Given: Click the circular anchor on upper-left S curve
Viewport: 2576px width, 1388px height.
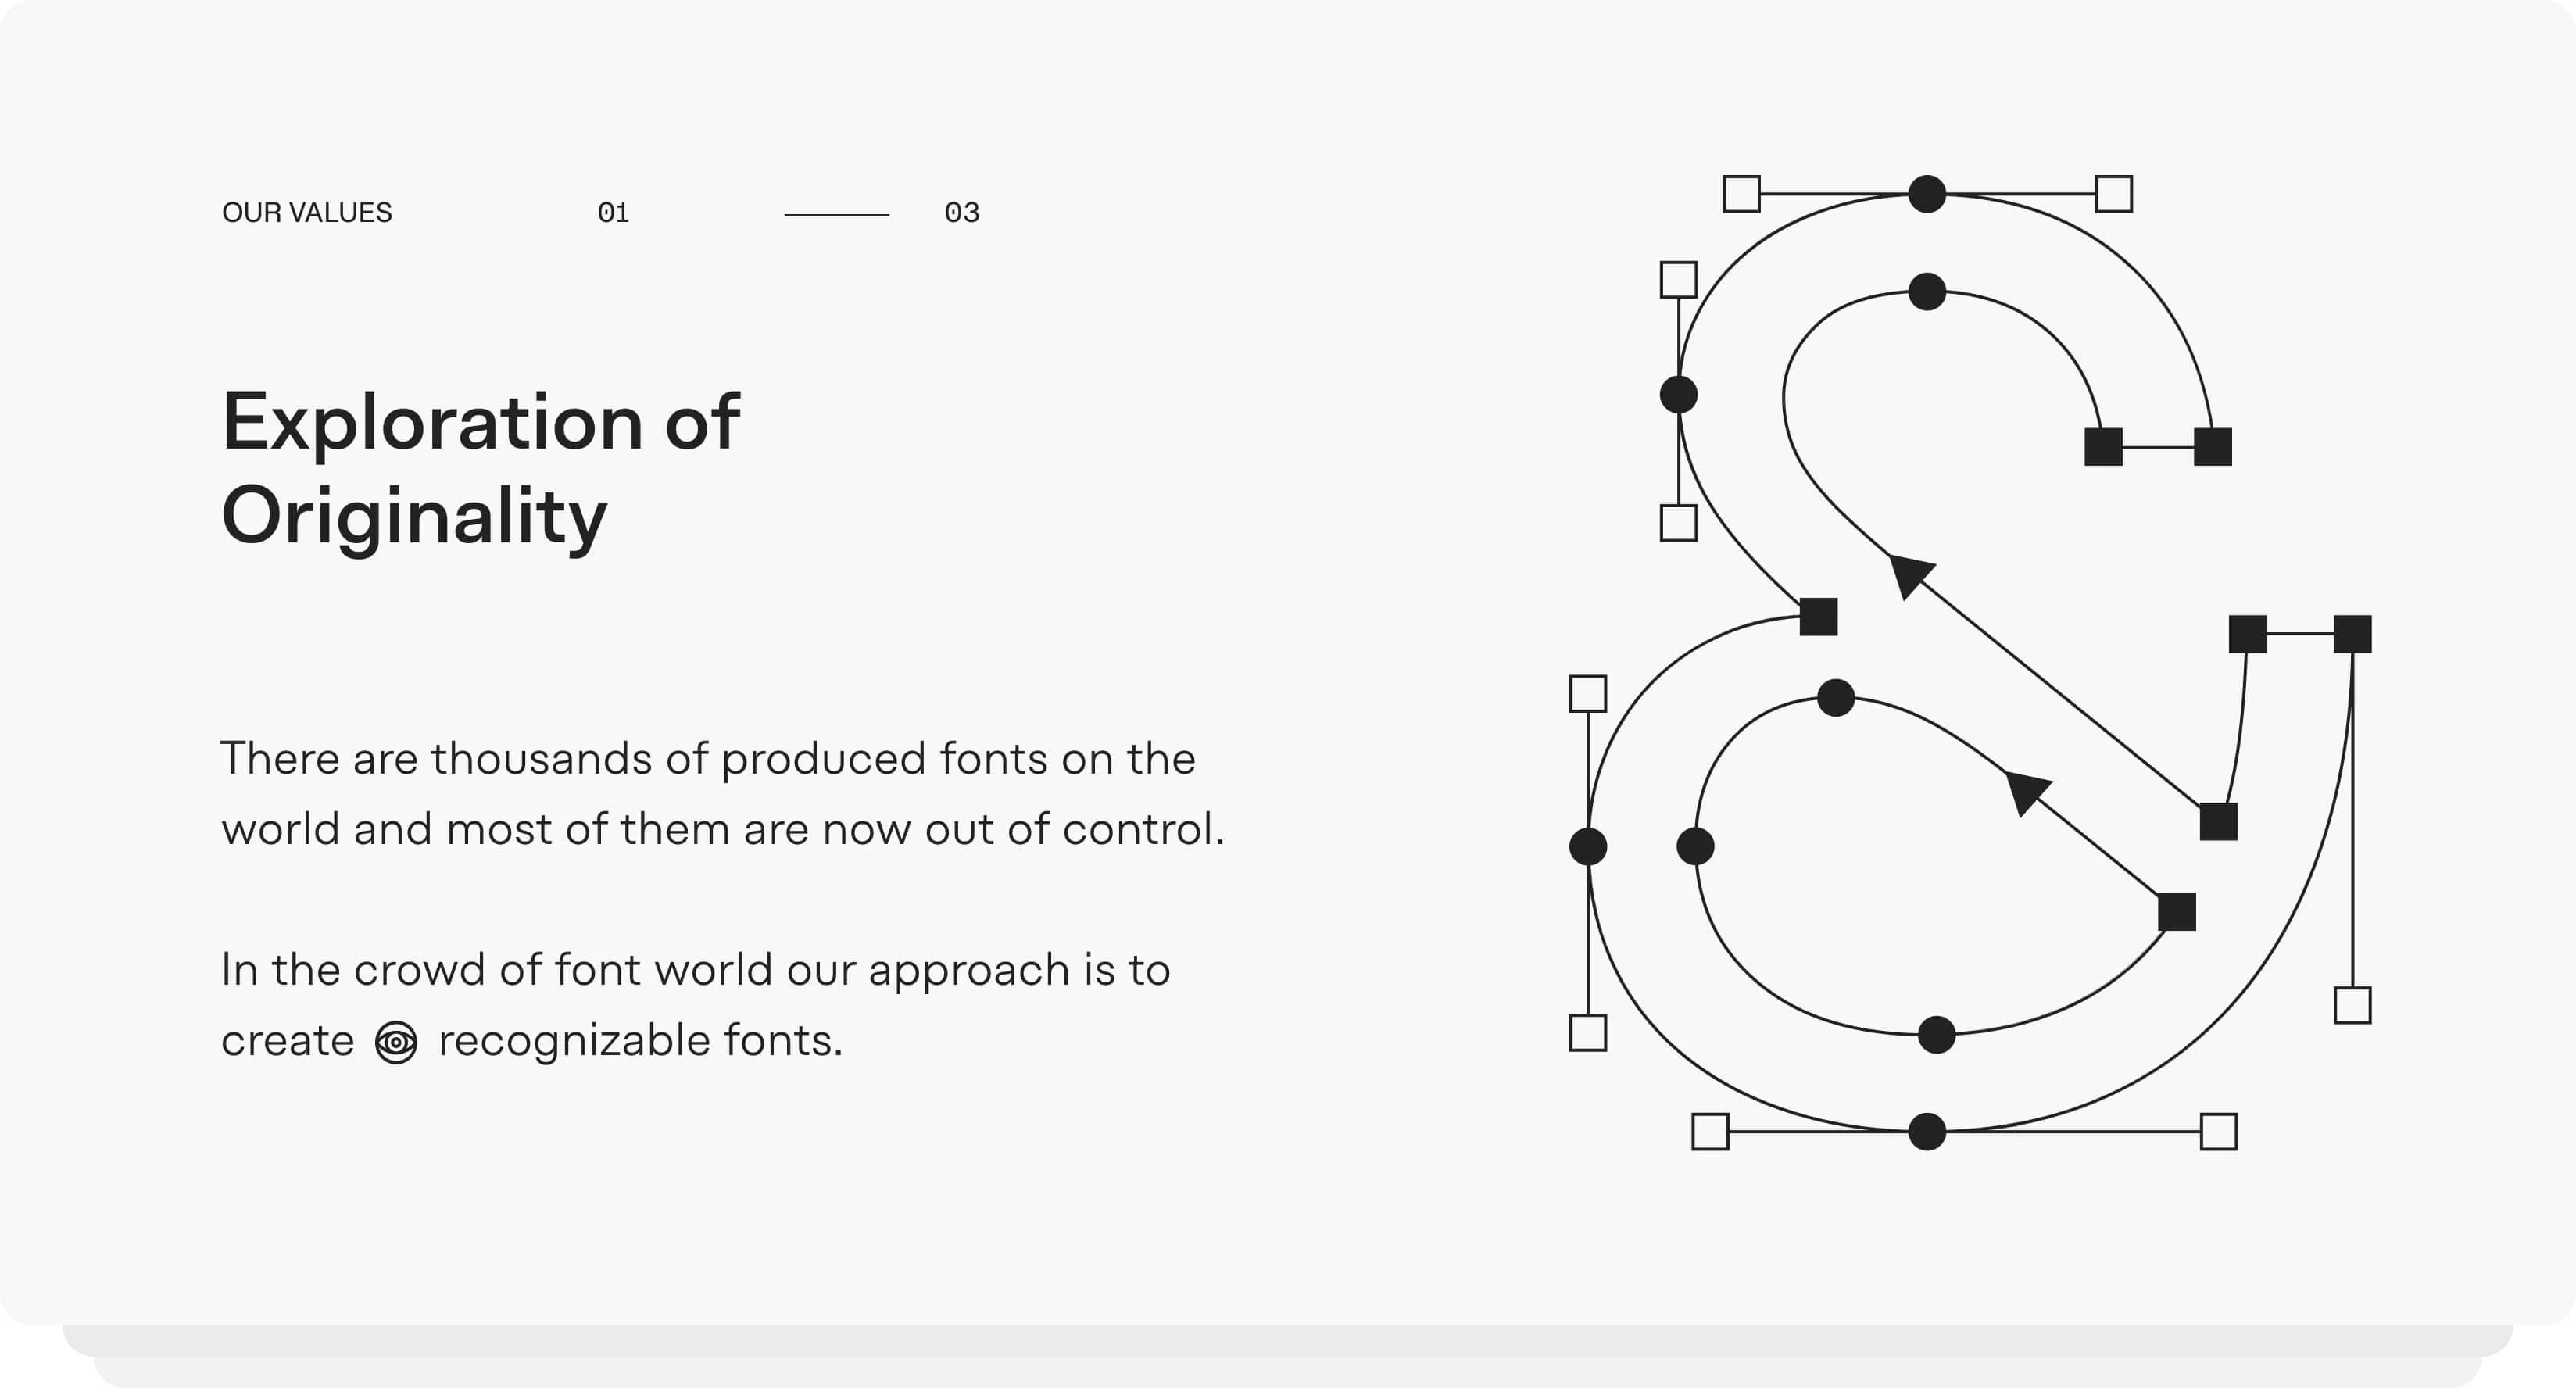Looking at the screenshot, I should point(1678,394).
